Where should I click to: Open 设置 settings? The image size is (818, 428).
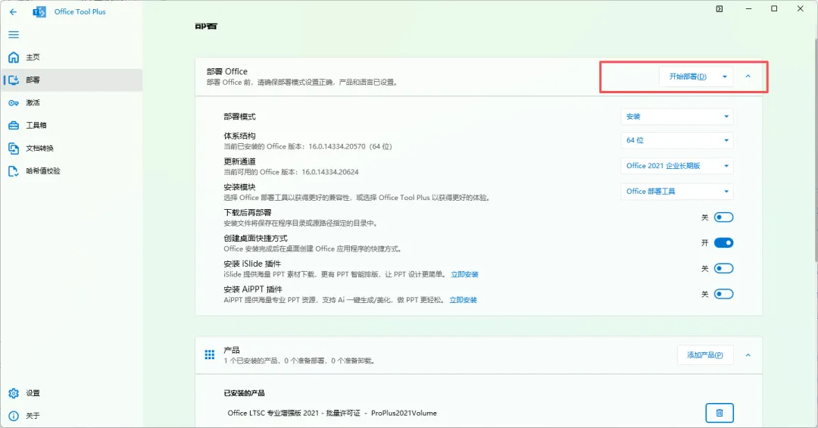pyautogui.click(x=71, y=393)
